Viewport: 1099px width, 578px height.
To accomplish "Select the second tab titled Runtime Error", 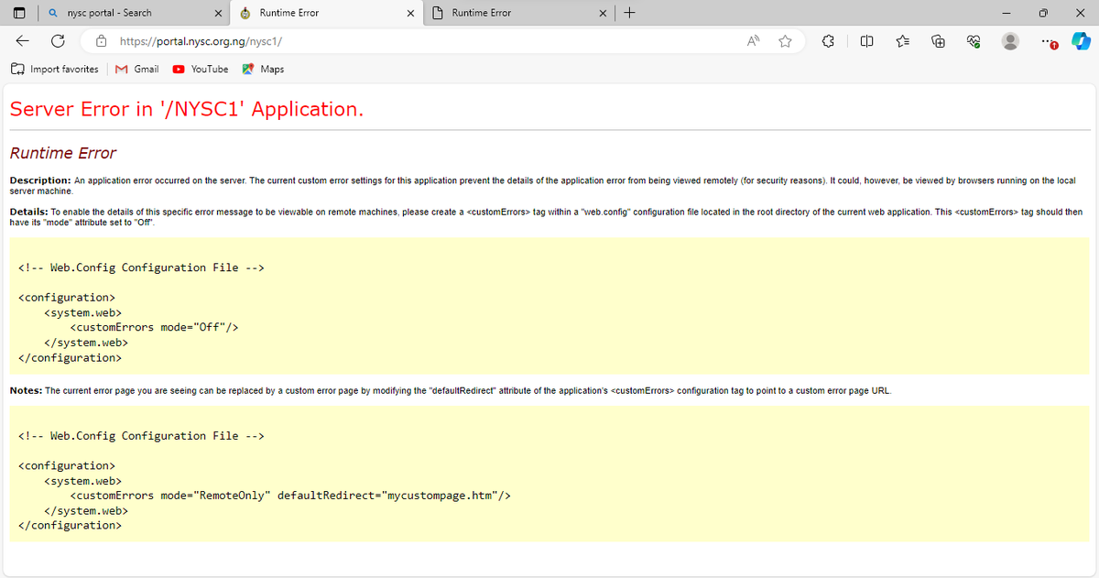I will 327,13.
